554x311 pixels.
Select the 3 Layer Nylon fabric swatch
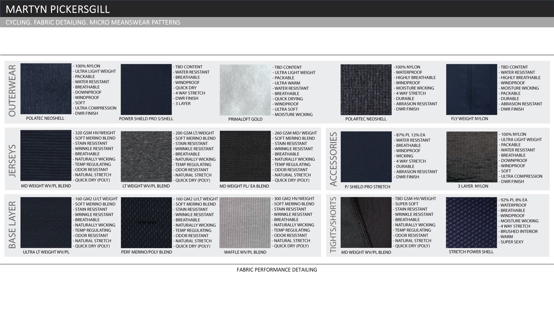click(472, 157)
